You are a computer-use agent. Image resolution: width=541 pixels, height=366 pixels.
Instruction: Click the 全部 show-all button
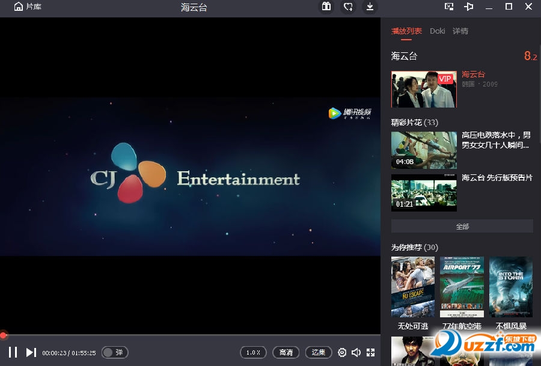[x=462, y=227]
